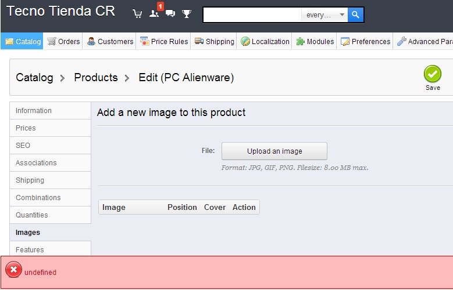Click the Upload an image button
453x290 pixels.
click(x=274, y=151)
